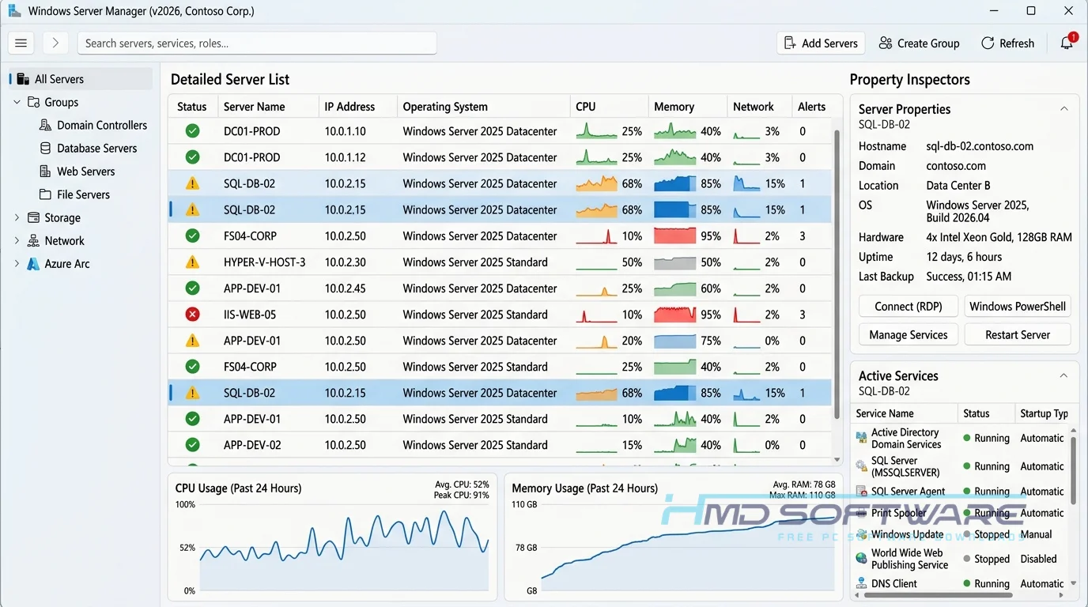Click the services list scroll down arrow
Screen dimensions: 1088x607
point(1073,583)
